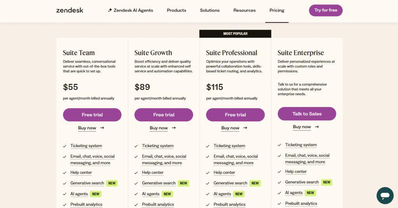Open the chat widget bubble icon

point(385,196)
